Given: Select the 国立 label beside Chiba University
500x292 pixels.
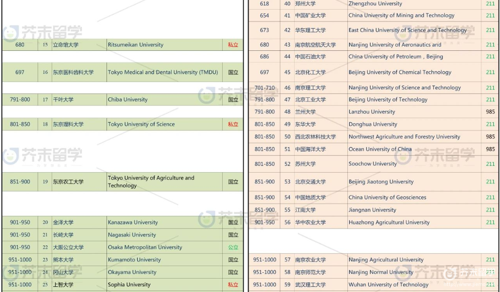Looking at the screenshot, I should click(233, 99).
